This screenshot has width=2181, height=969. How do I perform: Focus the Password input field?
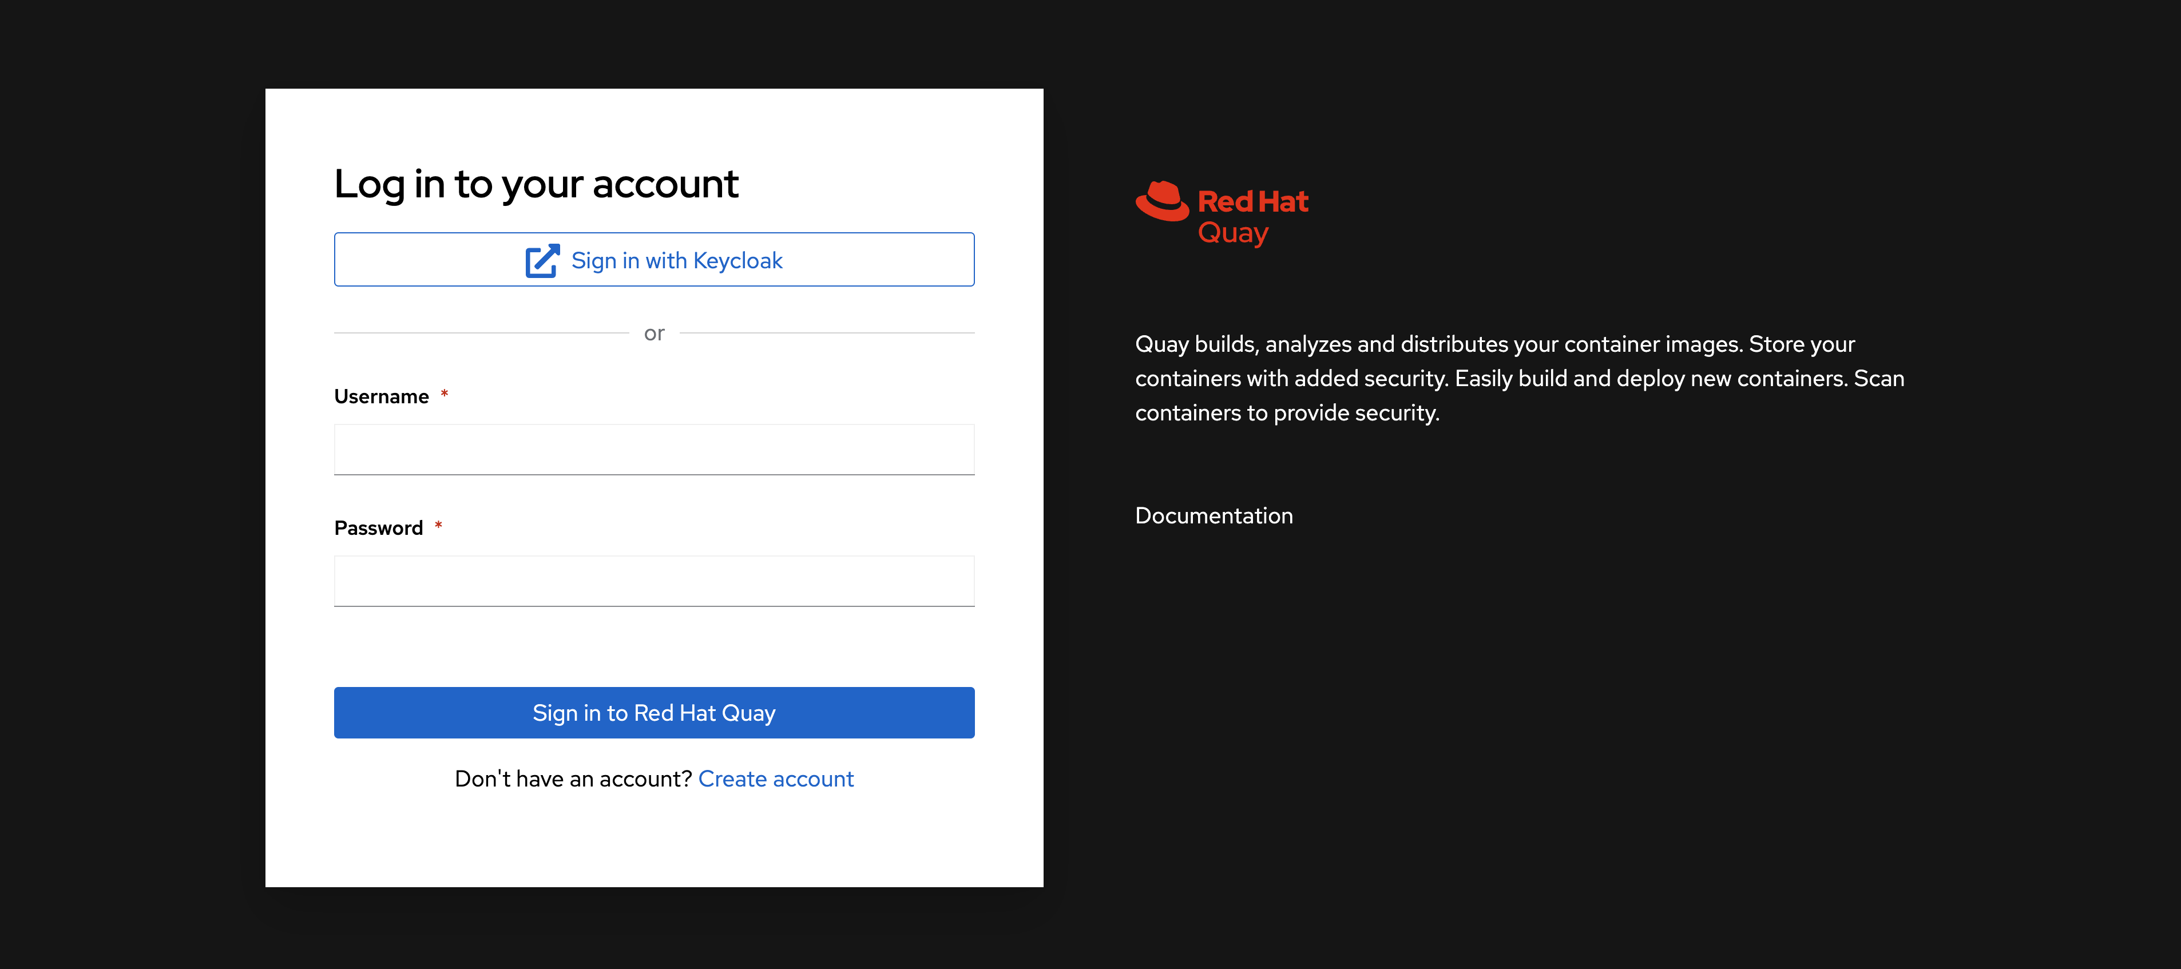653,581
